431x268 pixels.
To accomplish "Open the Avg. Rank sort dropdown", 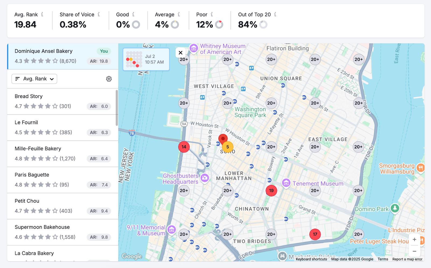I will point(34,79).
